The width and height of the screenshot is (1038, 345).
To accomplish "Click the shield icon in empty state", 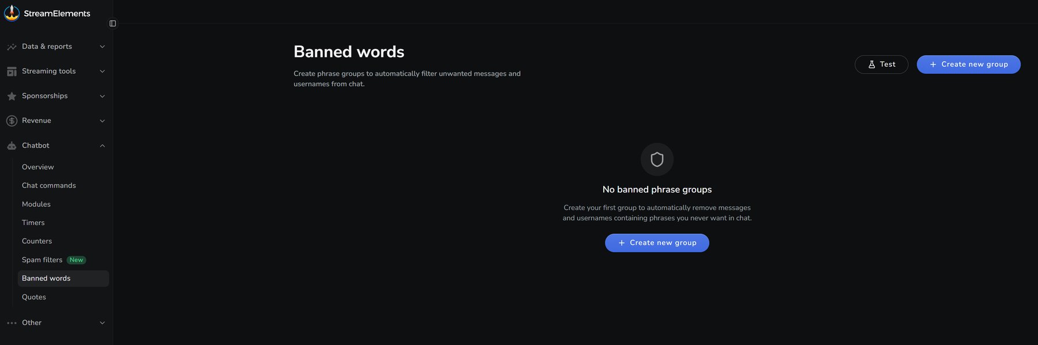I will [x=657, y=160].
